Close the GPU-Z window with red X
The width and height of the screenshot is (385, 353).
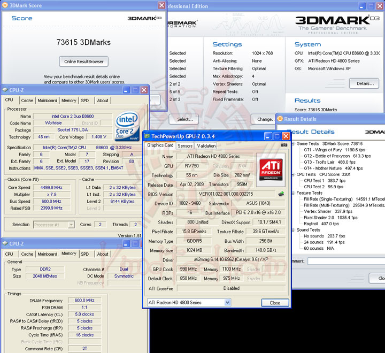coord(286,136)
